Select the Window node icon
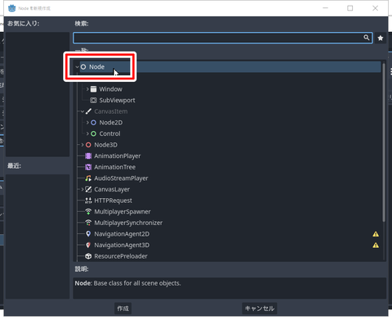392x320 pixels. click(93, 89)
